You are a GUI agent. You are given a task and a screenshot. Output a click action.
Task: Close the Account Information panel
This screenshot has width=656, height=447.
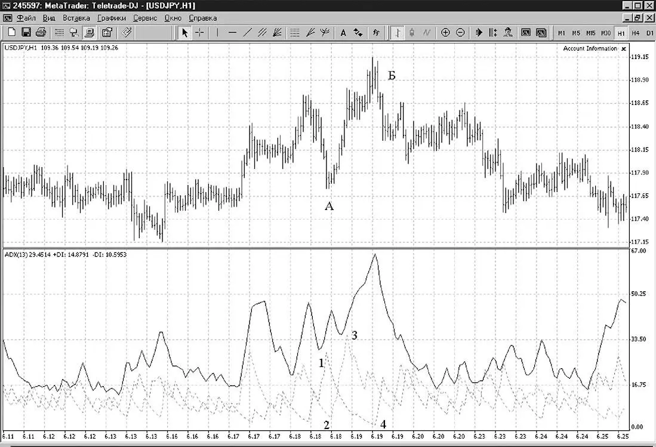click(x=623, y=48)
